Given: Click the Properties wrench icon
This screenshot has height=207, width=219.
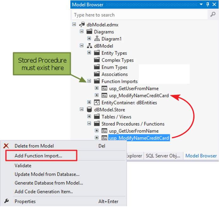Looking at the screenshot, I should (x=6, y=201).
